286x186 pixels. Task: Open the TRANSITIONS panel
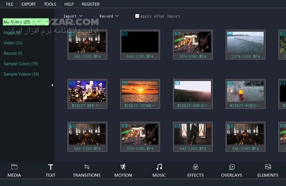87,171
